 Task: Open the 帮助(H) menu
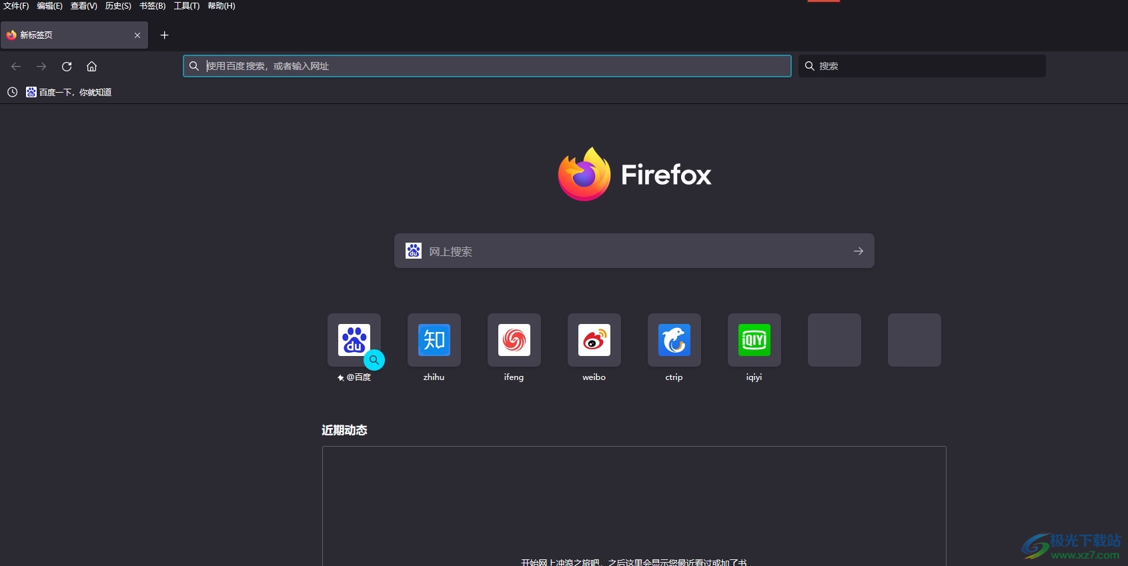[x=221, y=6]
